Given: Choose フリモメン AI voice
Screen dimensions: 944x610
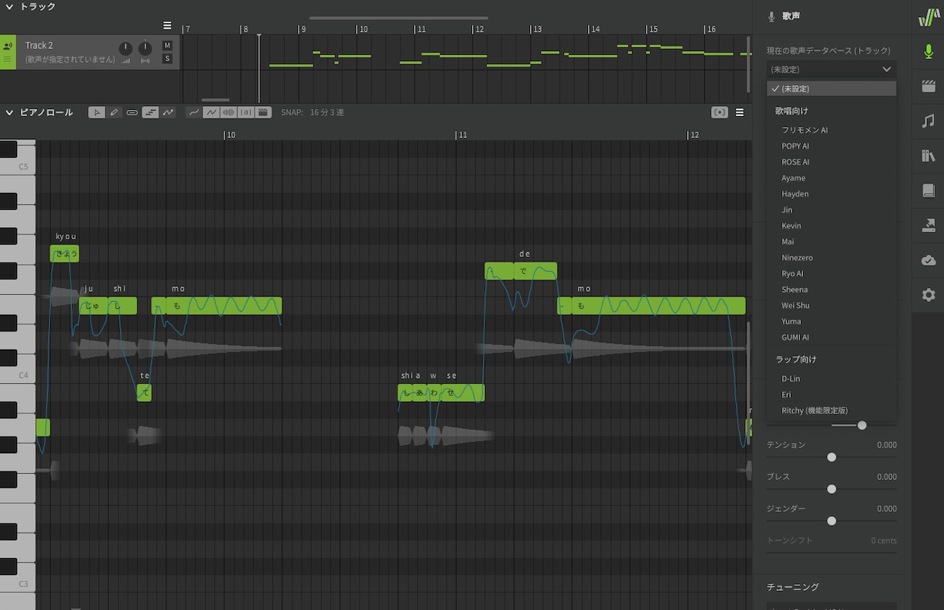Looking at the screenshot, I should 805,130.
